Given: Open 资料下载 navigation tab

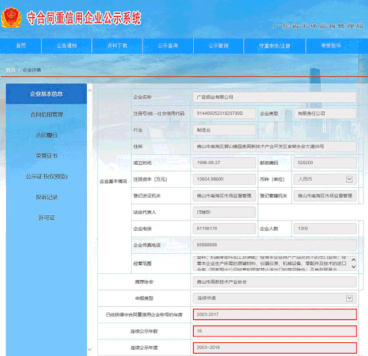Looking at the screenshot, I should (117, 45).
